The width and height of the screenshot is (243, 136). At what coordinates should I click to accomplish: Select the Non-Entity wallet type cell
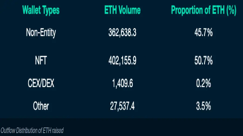[41, 33]
